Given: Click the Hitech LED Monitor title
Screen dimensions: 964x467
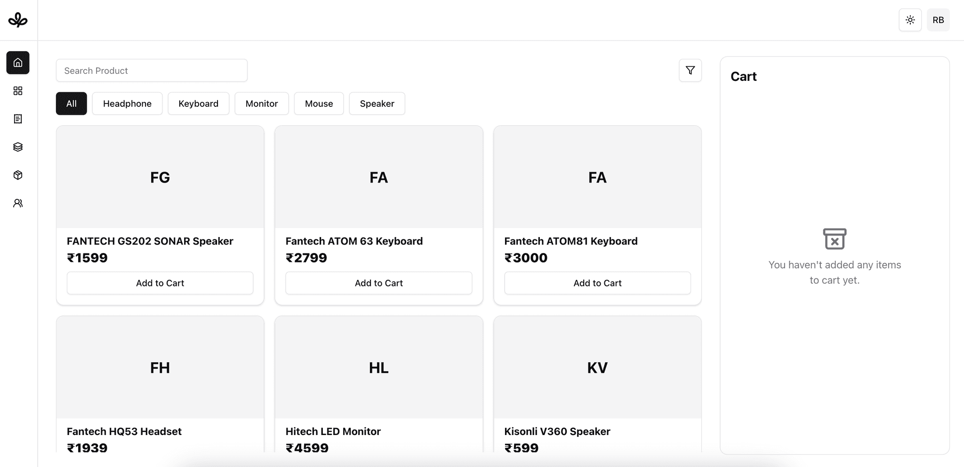Looking at the screenshot, I should click(333, 431).
